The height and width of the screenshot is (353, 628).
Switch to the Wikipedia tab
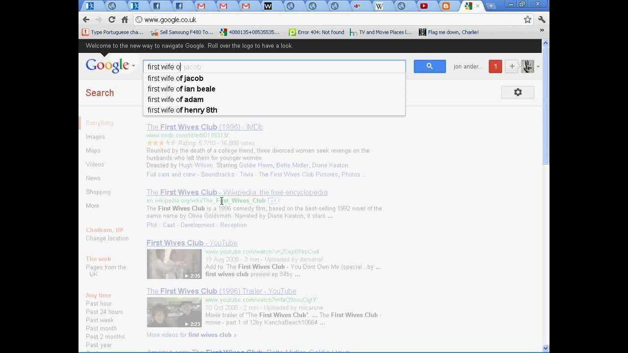tap(379, 6)
